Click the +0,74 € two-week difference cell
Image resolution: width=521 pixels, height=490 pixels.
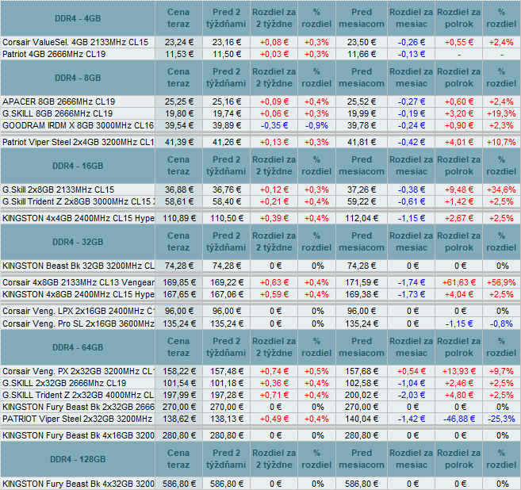coord(274,371)
